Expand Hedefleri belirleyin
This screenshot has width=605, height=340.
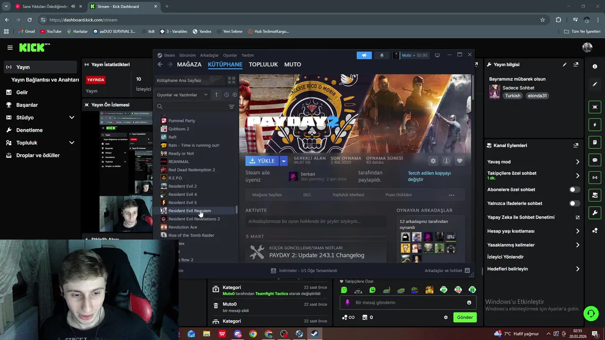(x=578, y=269)
